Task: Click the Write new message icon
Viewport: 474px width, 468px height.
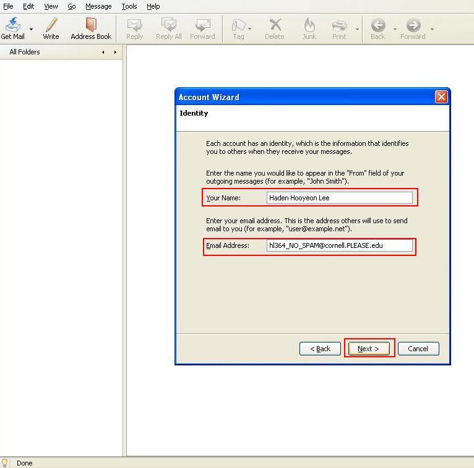Action: pos(51,25)
